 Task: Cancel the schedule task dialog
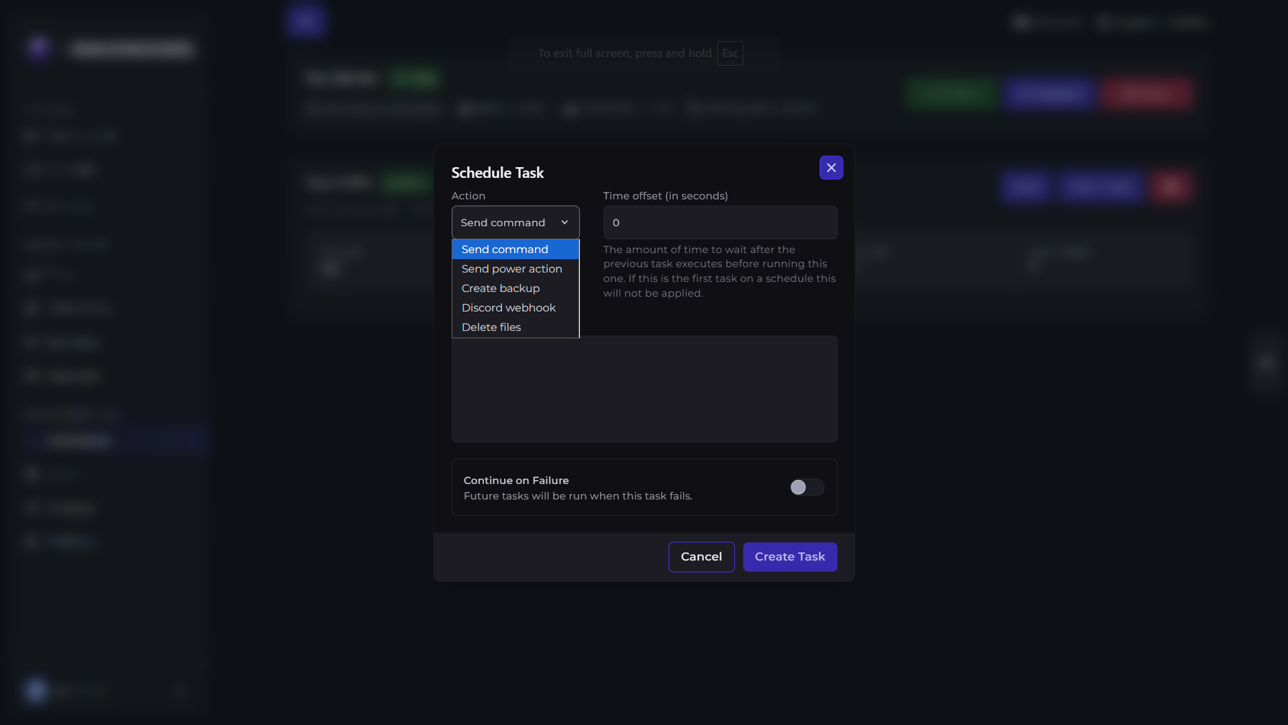click(x=701, y=557)
